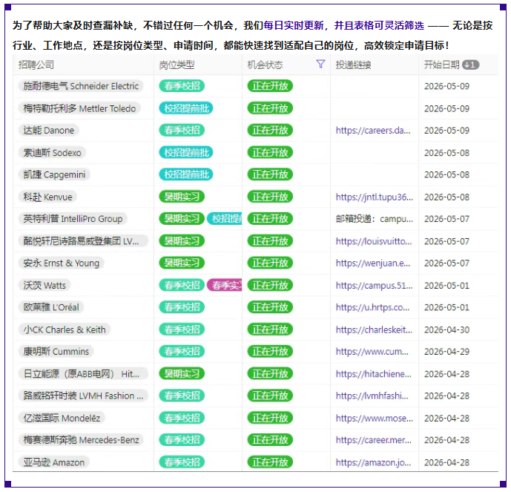Open the L'Oréal u.hrtps.co... link

click(372, 307)
